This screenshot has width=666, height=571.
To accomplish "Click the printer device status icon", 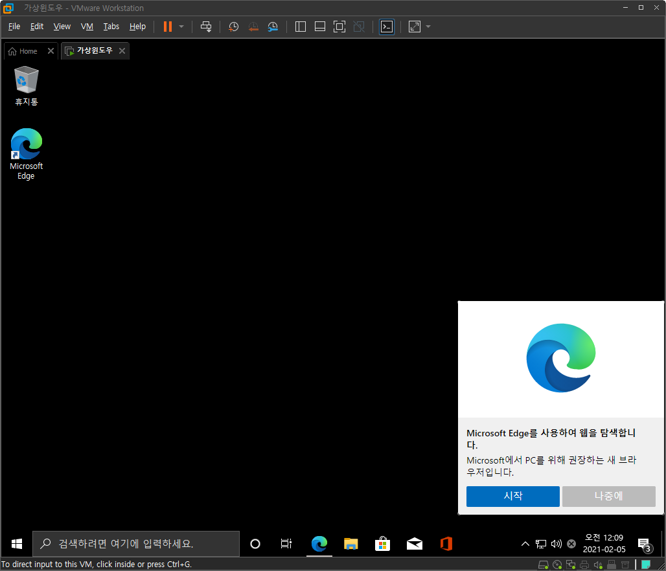I will (x=584, y=565).
